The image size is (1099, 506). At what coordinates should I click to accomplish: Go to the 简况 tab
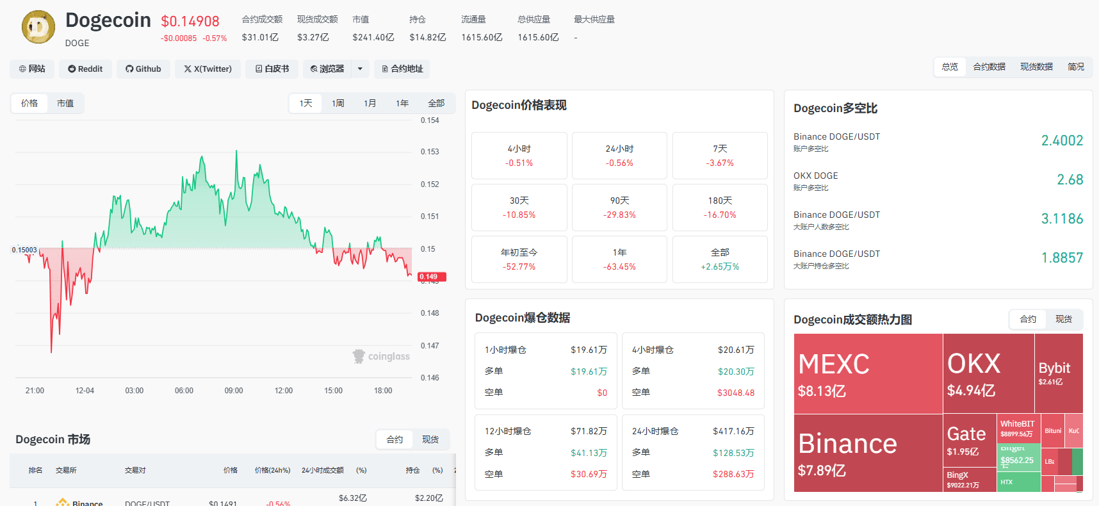[1076, 67]
